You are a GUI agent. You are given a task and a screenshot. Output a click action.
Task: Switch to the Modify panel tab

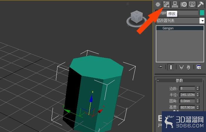(x=166, y=4)
